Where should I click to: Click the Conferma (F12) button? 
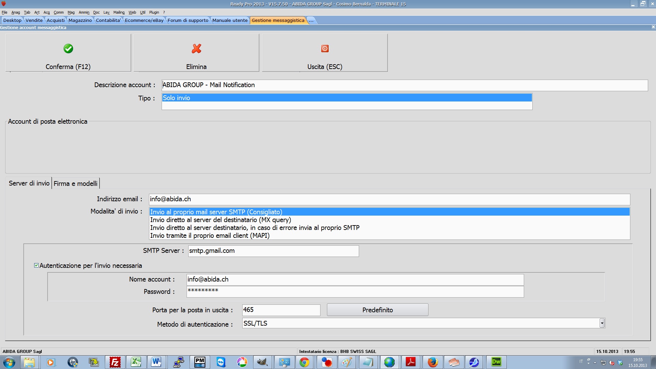point(68,53)
